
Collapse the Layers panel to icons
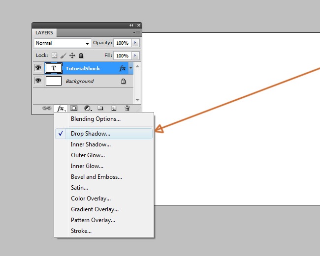coord(131,25)
